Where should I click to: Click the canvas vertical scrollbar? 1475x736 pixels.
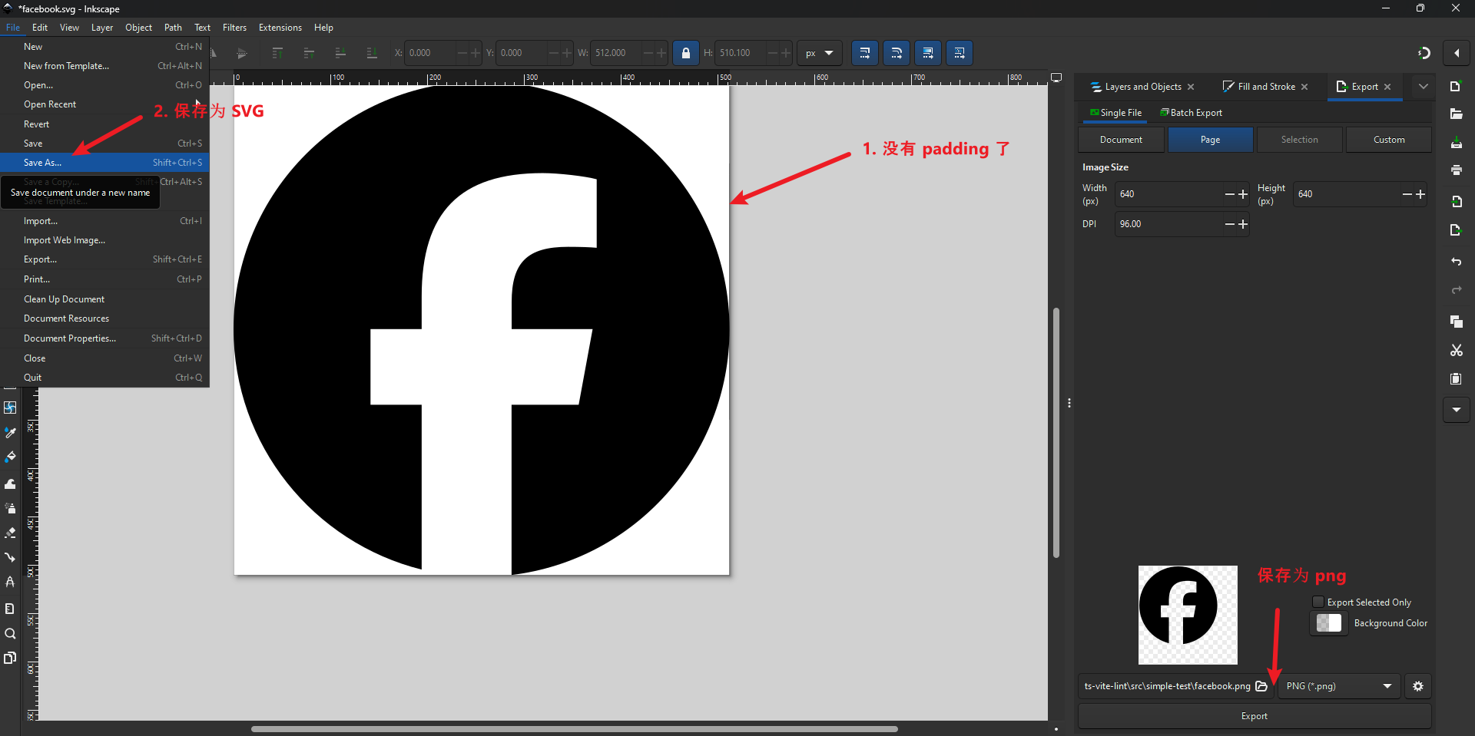pos(1056,433)
